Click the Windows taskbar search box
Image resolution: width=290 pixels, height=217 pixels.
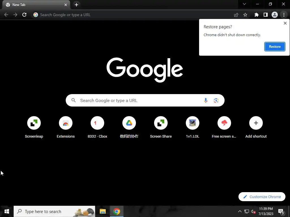click(x=54, y=211)
